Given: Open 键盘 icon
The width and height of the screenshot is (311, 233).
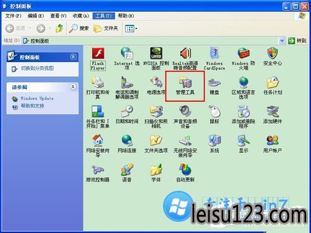Looking at the screenshot, I should [214, 83].
